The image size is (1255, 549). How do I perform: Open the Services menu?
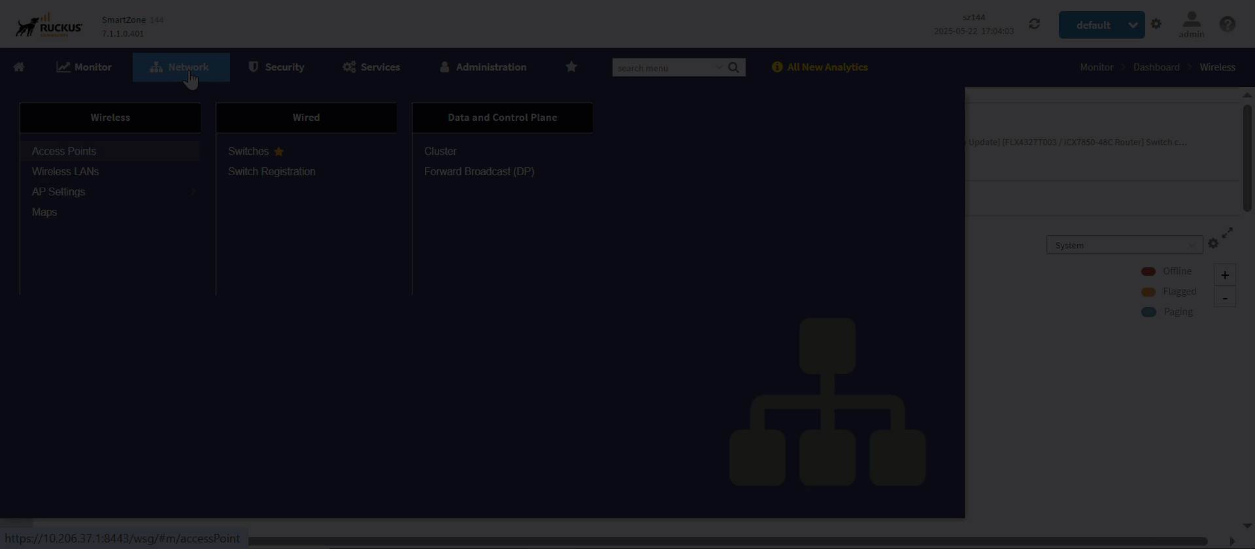371,67
